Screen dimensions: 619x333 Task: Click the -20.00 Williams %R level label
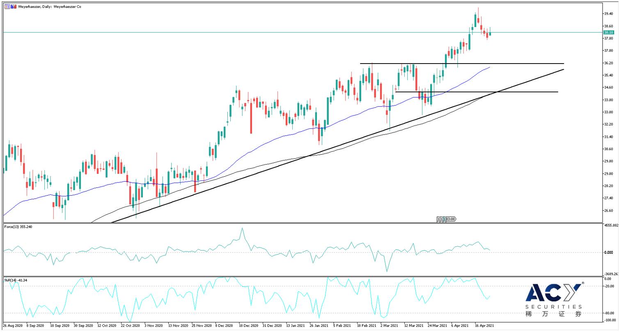click(609, 286)
